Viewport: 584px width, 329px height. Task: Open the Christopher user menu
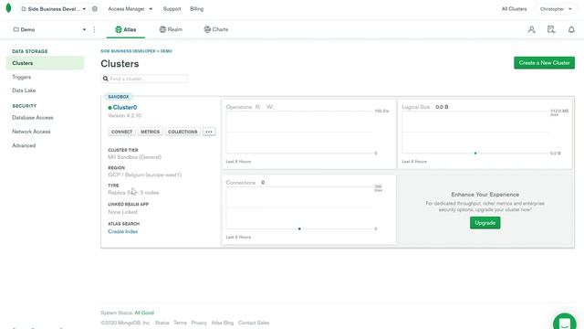pos(556,9)
